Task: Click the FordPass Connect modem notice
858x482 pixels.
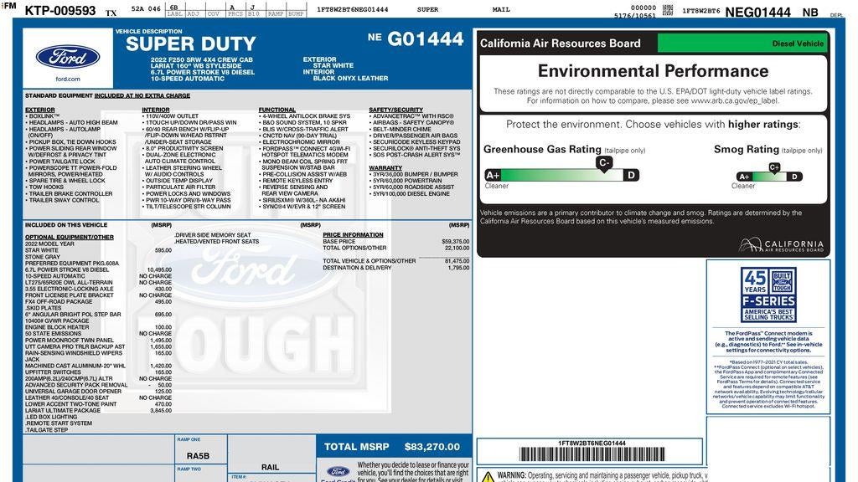Action: click(x=768, y=341)
